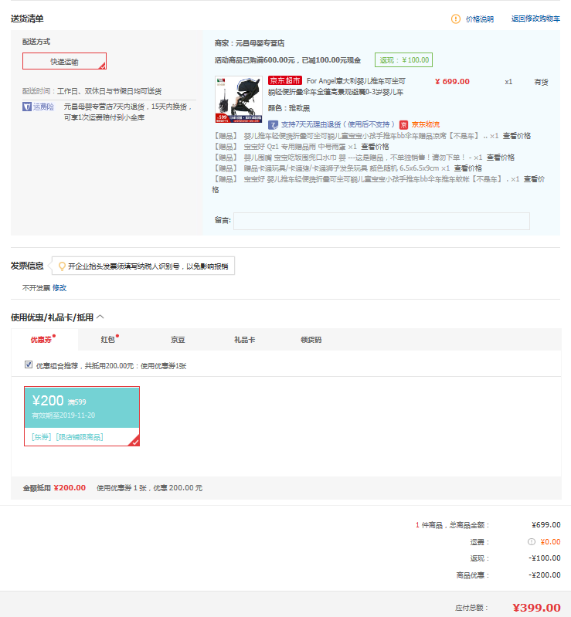Select the ¥200 满599 coupon card
The width and height of the screenshot is (571, 617).
[82, 416]
